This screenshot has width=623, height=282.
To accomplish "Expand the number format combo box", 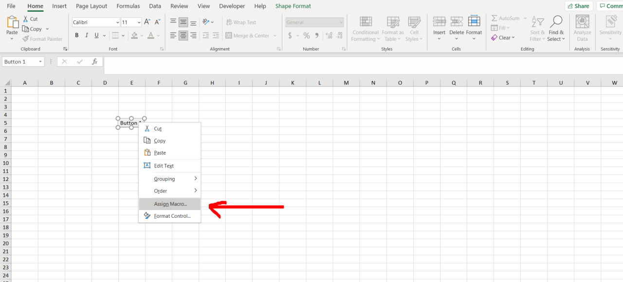I will coord(342,22).
